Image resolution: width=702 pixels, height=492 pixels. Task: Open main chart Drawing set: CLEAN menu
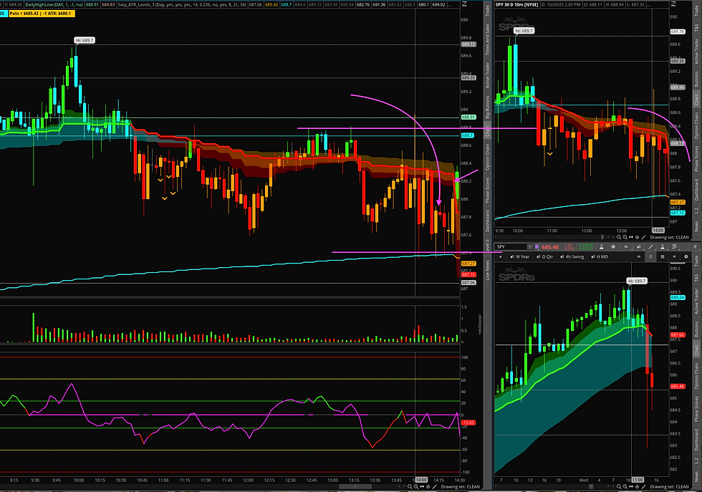[x=460, y=486]
